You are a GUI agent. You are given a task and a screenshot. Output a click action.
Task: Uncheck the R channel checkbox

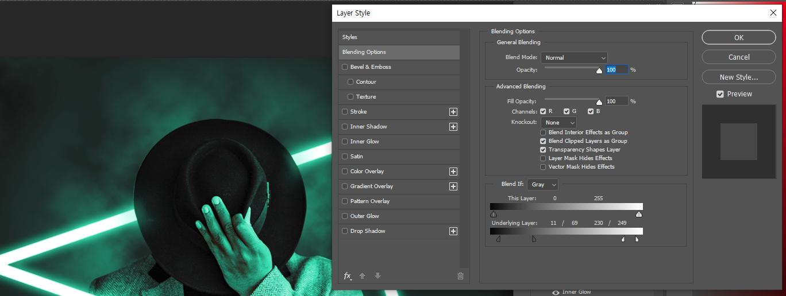click(543, 111)
